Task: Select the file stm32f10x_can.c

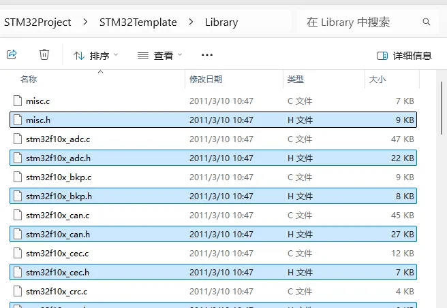Action: (x=213, y=216)
